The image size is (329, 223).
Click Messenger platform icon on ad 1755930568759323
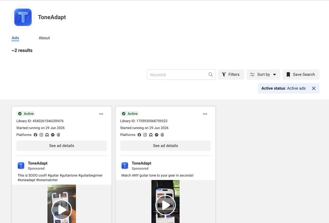[x=157, y=135]
